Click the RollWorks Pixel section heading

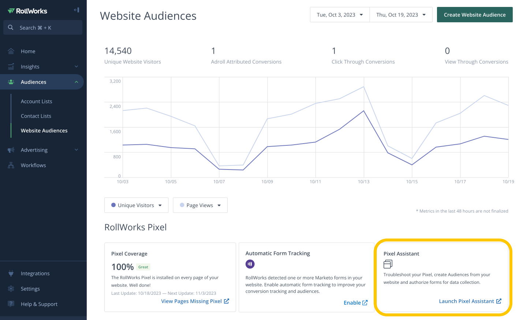(135, 227)
